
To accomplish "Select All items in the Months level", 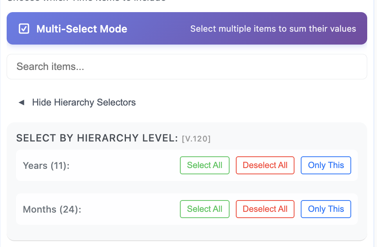I will coord(205,209).
